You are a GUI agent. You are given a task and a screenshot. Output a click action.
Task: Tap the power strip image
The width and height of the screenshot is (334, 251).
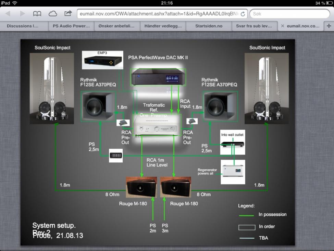[x=116, y=156]
